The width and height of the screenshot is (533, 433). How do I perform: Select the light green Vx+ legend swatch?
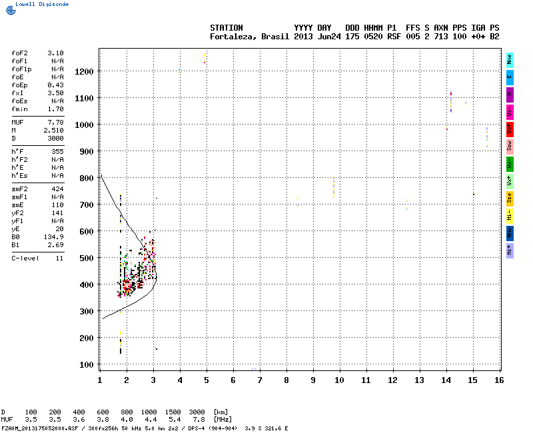click(x=510, y=181)
